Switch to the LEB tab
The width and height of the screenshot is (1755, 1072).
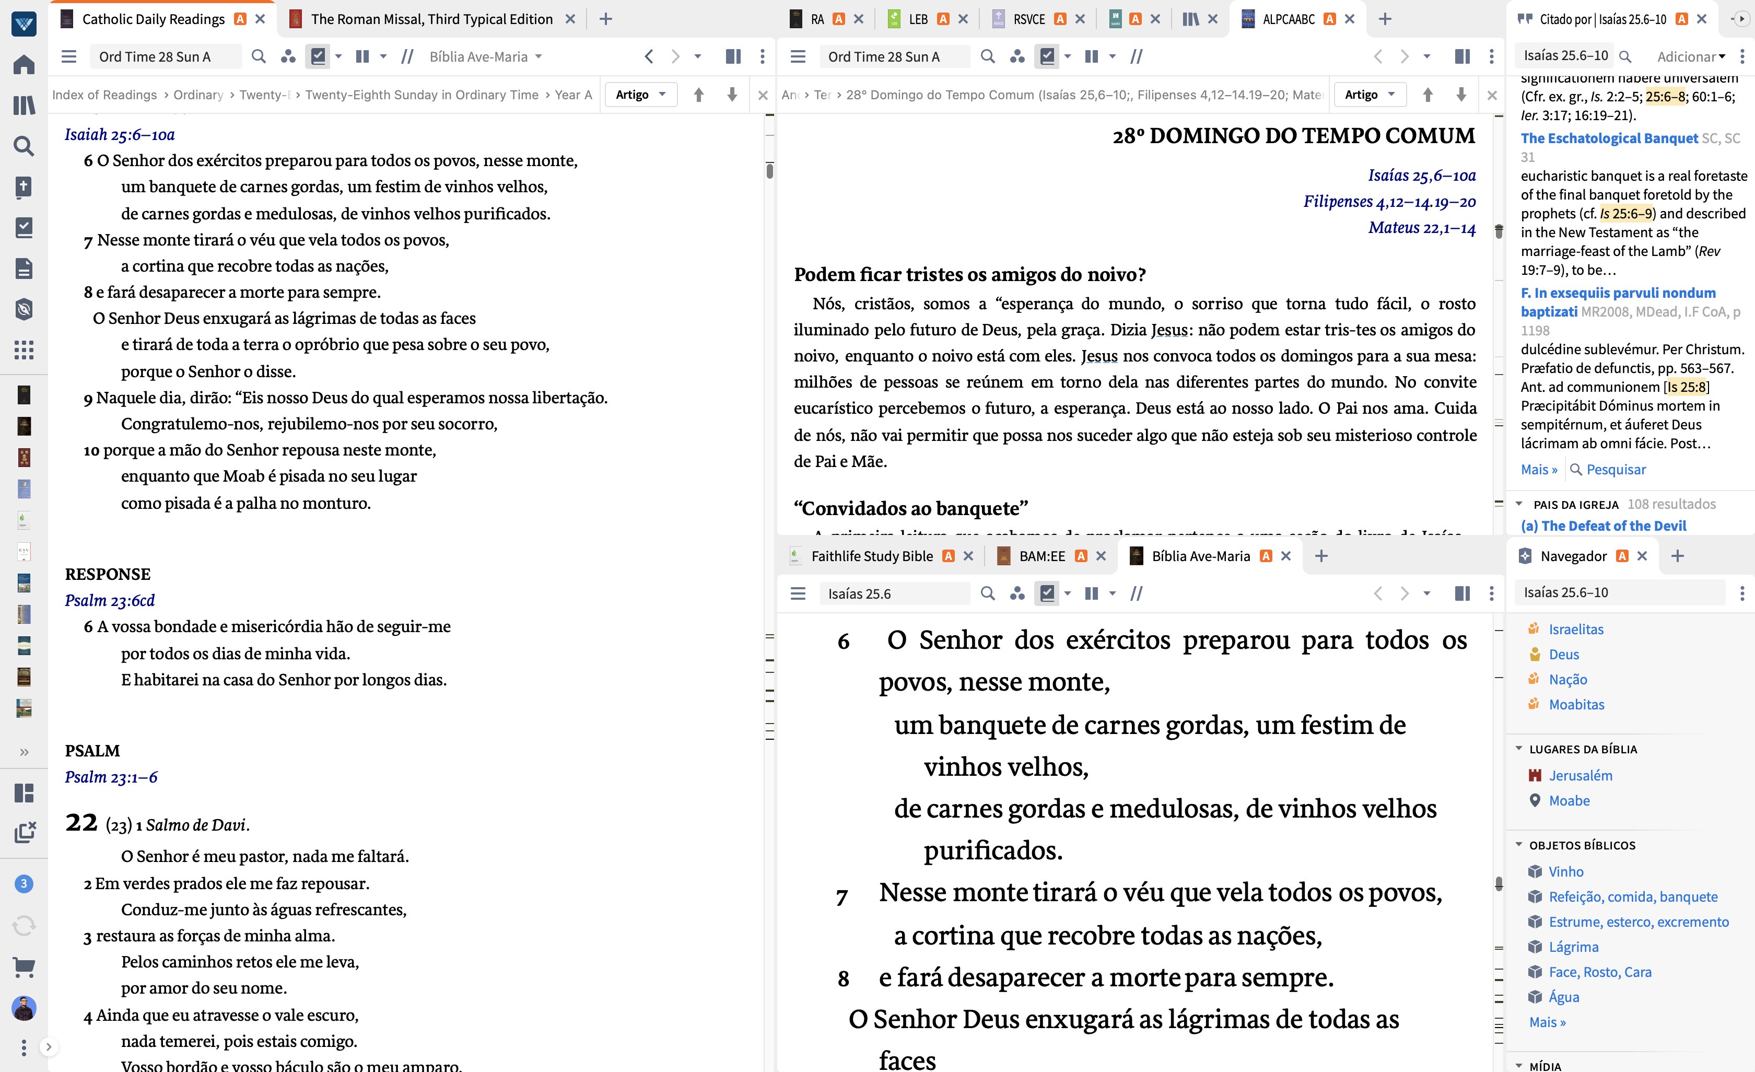pos(918,19)
